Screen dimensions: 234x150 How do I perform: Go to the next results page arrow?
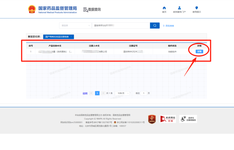click(103, 93)
